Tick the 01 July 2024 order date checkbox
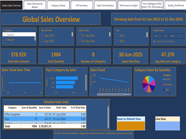186x139 pixels. (80, 35)
